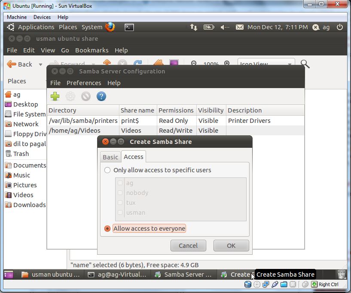351x293 pixels.
Task: Click the delete share icon in Samba toolbar
Action: (x=86, y=97)
